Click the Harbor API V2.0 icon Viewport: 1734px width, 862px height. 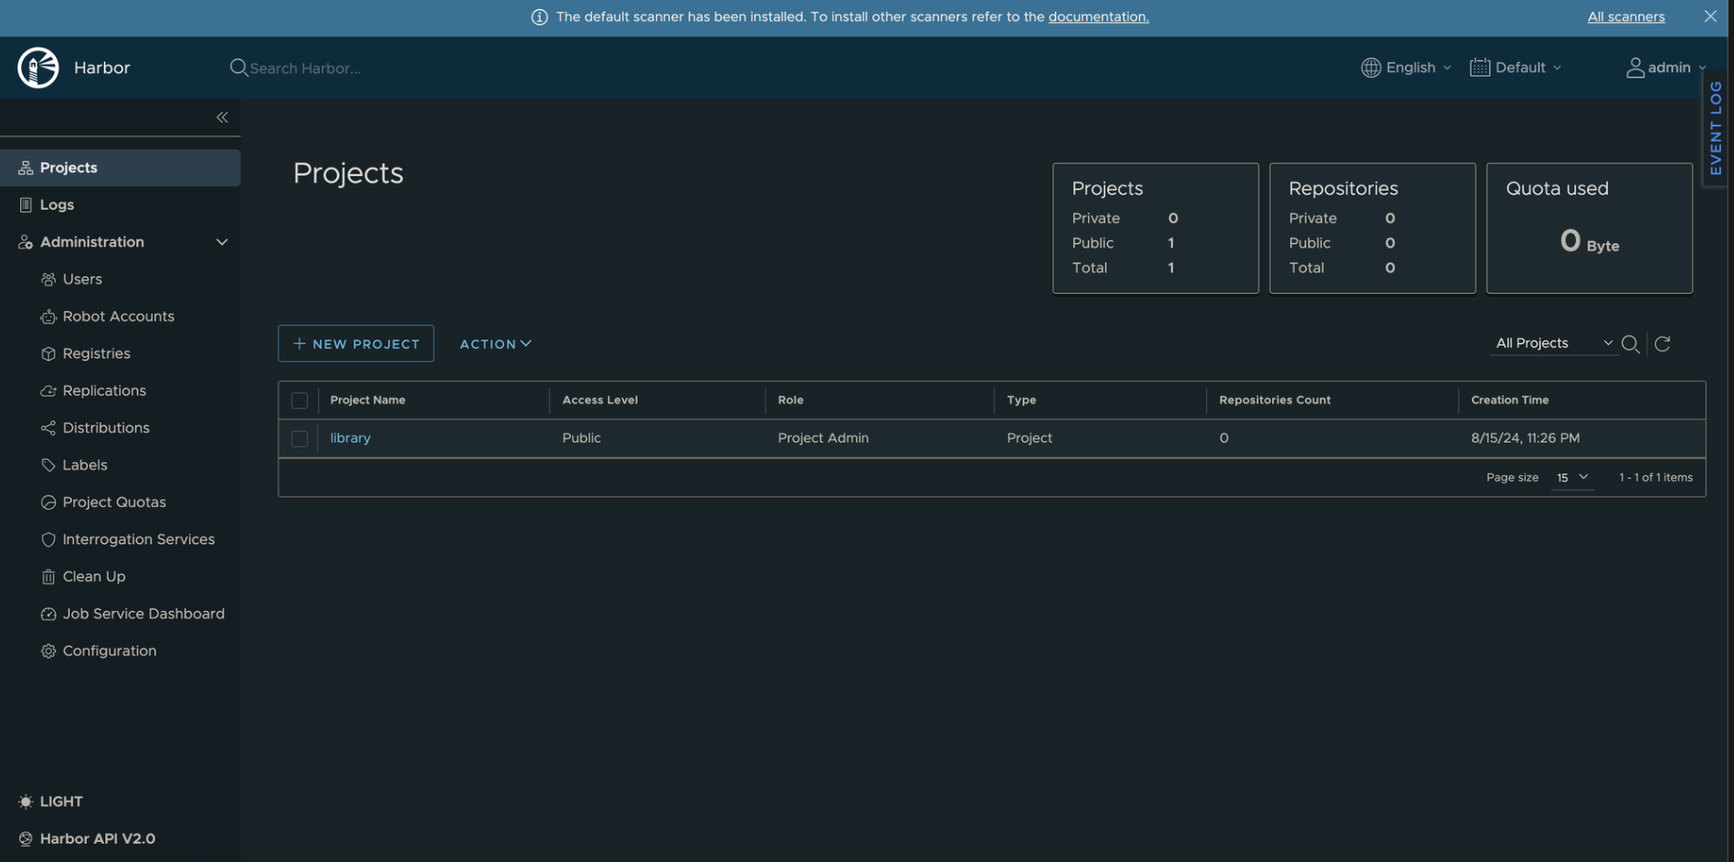26,839
